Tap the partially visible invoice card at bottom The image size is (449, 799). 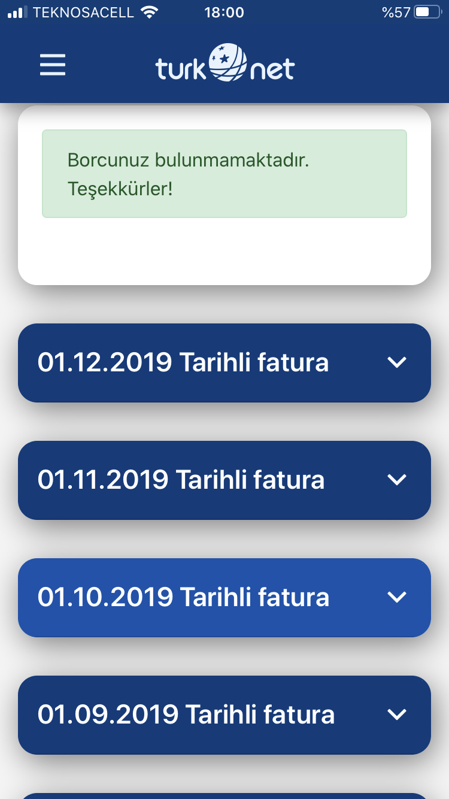coord(224,796)
